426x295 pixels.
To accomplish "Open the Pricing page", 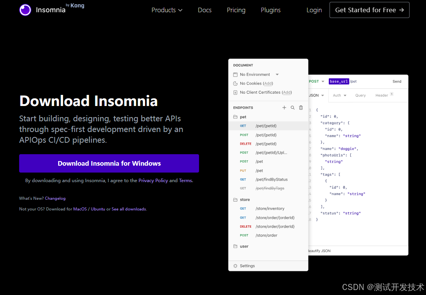I will [x=236, y=10].
